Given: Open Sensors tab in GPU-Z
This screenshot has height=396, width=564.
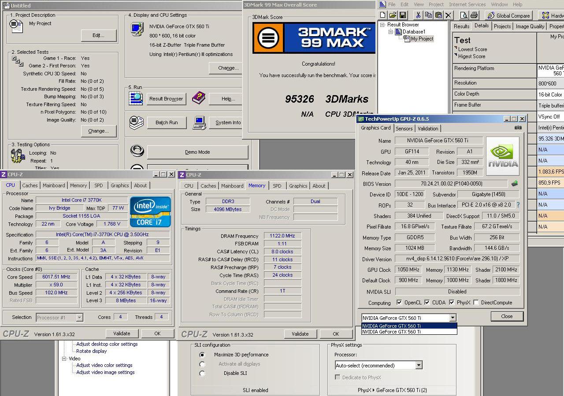Looking at the screenshot, I should click(404, 129).
